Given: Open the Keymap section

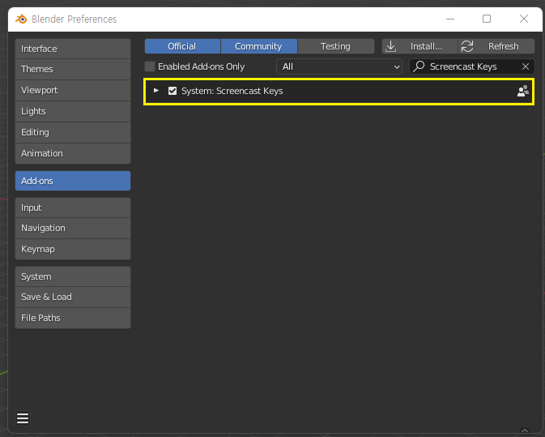Looking at the screenshot, I should tap(73, 249).
